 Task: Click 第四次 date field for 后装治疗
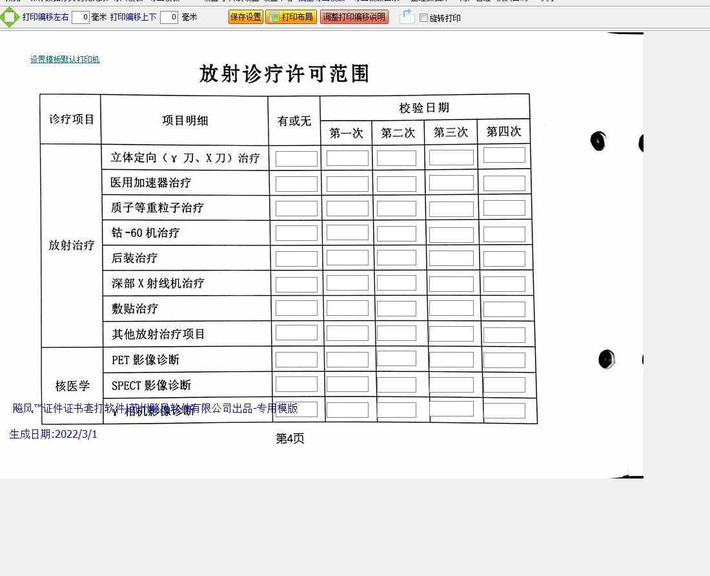point(504,259)
